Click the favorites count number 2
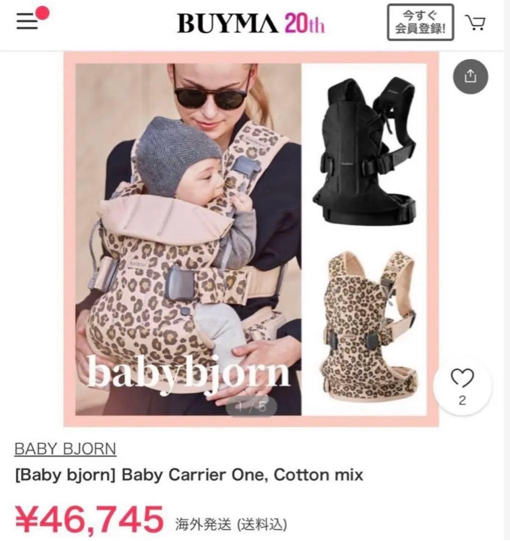The width and height of the screenshot is (510, 541). click(462, 400)
